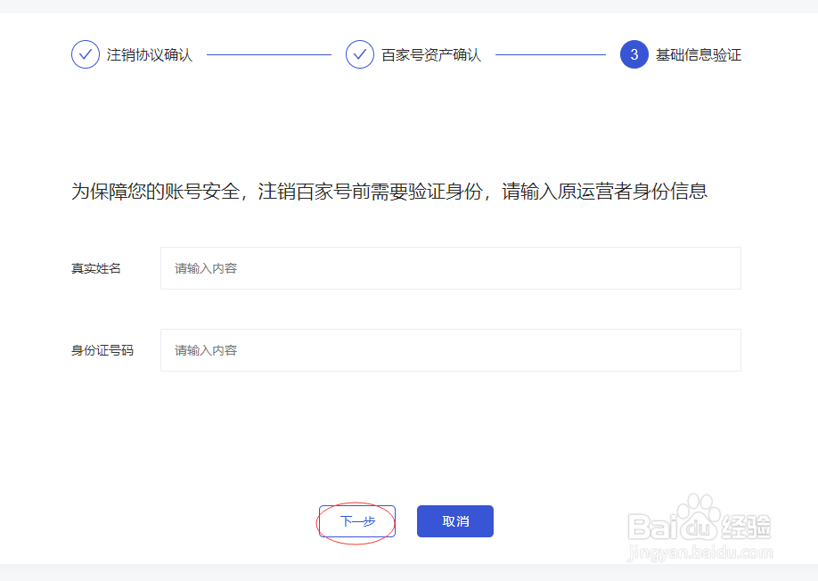Screen dimensions: 818x581
Task: Select the step 3 circle icon
Action: tap(634, 54)
